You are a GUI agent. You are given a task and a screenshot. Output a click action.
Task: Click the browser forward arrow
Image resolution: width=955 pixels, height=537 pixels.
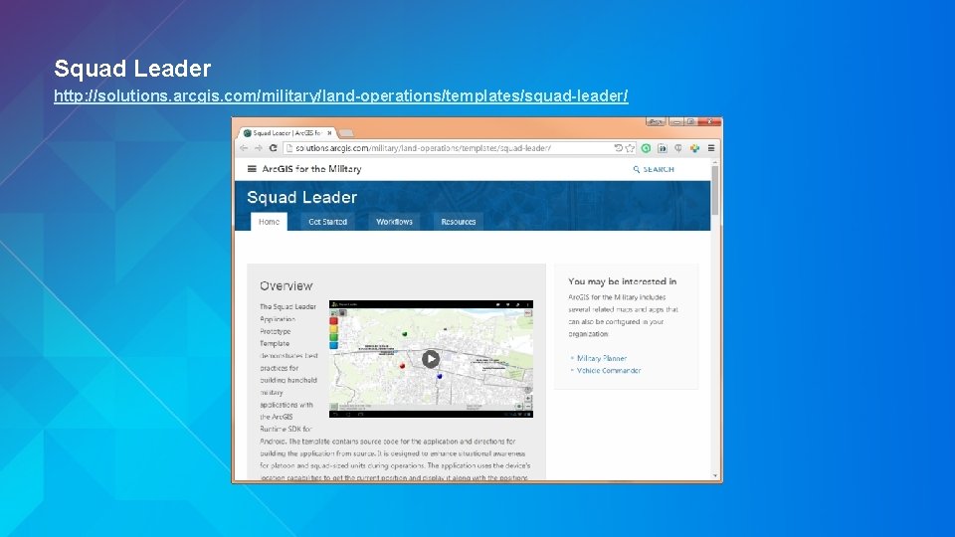click(x=258, y=148)
